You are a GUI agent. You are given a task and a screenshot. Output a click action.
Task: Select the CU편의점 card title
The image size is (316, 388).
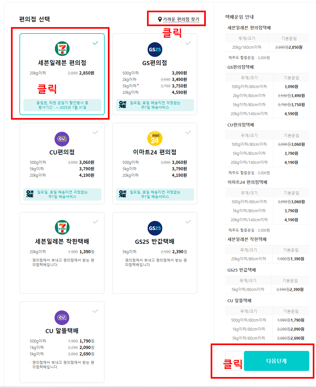tap(62, 152)
